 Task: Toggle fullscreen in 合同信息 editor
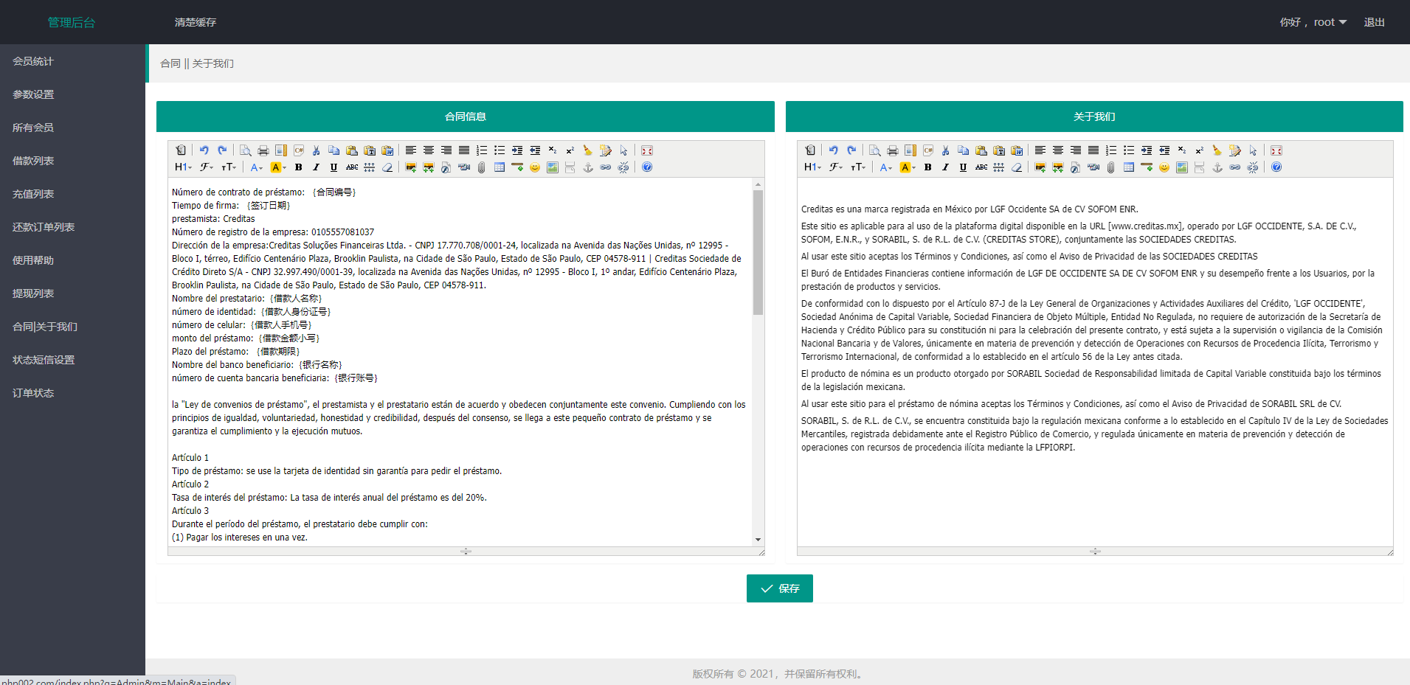click(x=647, y=150)
